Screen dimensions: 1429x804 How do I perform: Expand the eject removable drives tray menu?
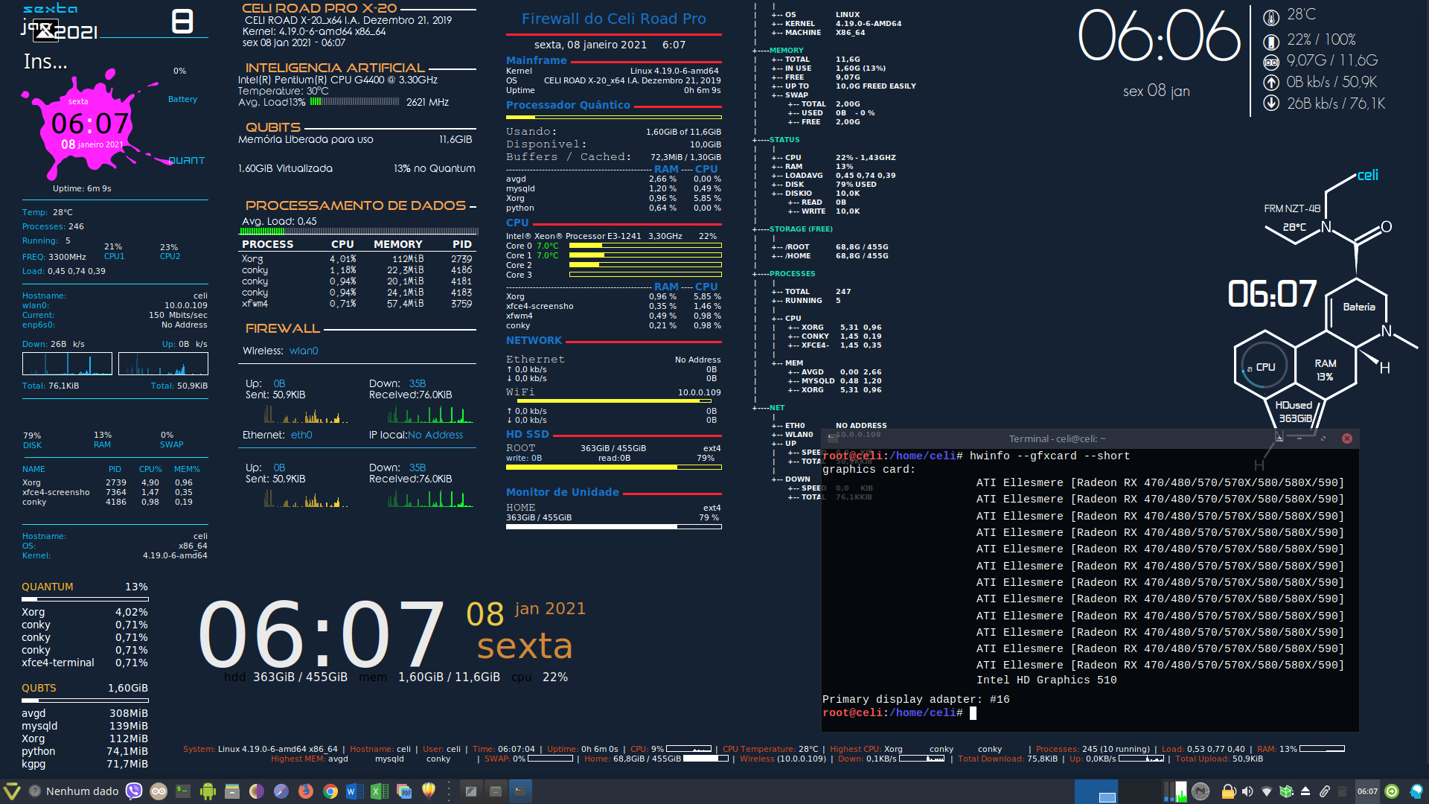pos(1305,791)
